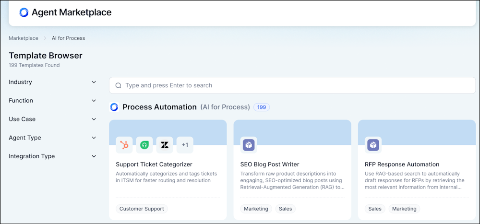The width and height of the screenshot is (480, 224).
Task: Click the SEO Blog Post Writer cube icon
Action: coord(249,145)
